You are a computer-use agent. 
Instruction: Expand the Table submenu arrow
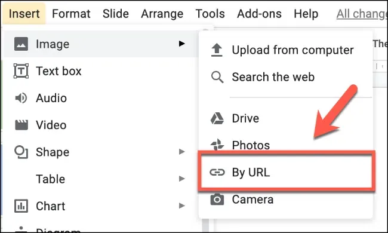click(x=182, y=179)
